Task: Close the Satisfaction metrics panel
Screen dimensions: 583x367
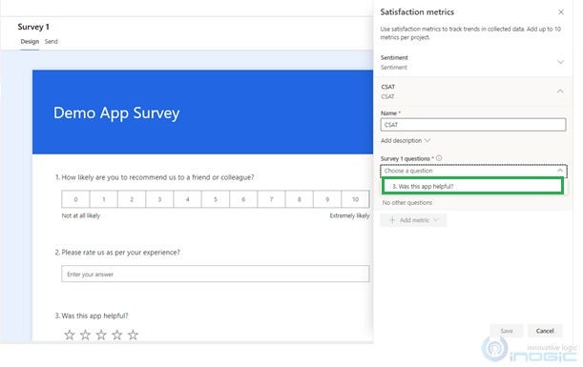Action: (x=561, y=12)
